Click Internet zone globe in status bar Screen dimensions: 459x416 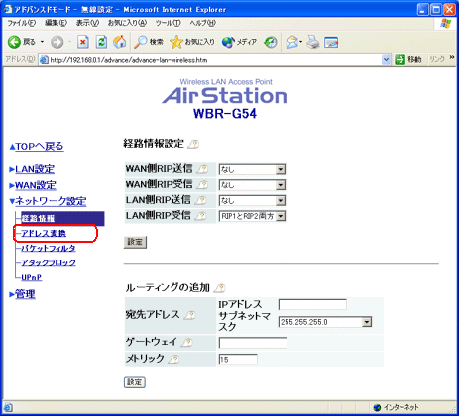[x=377, y=407]
